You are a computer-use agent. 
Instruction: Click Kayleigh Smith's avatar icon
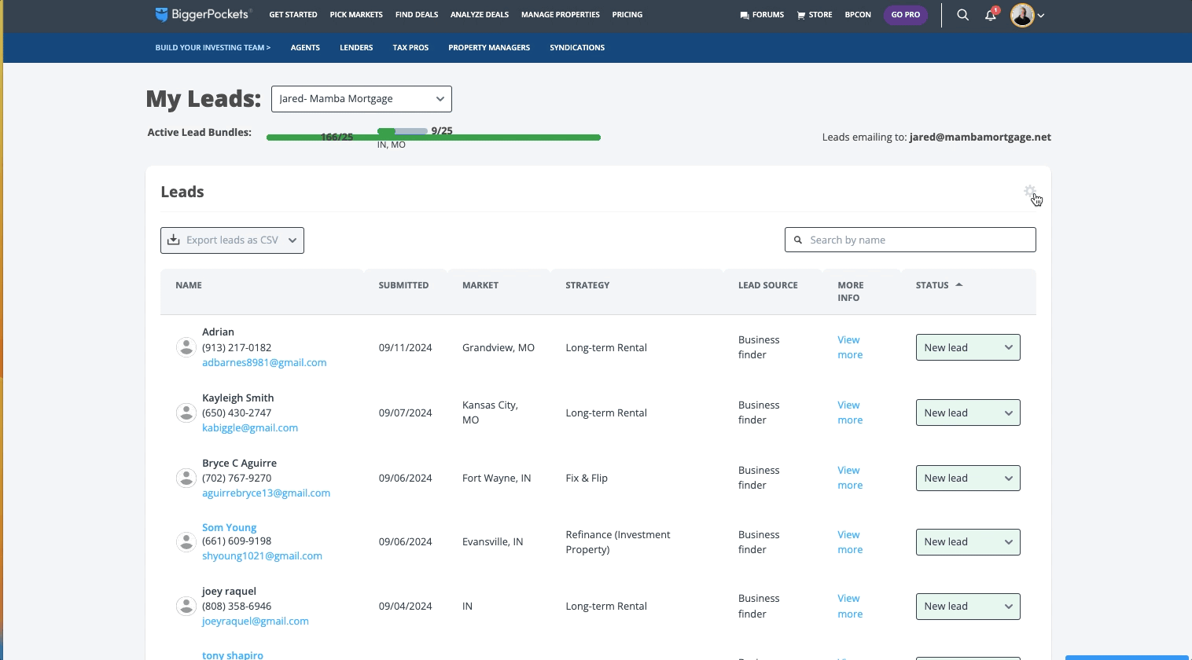point(186,412)
